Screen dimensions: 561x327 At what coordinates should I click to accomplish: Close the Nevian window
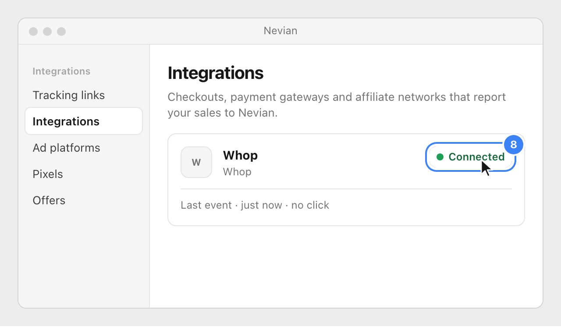click(33, 32)
